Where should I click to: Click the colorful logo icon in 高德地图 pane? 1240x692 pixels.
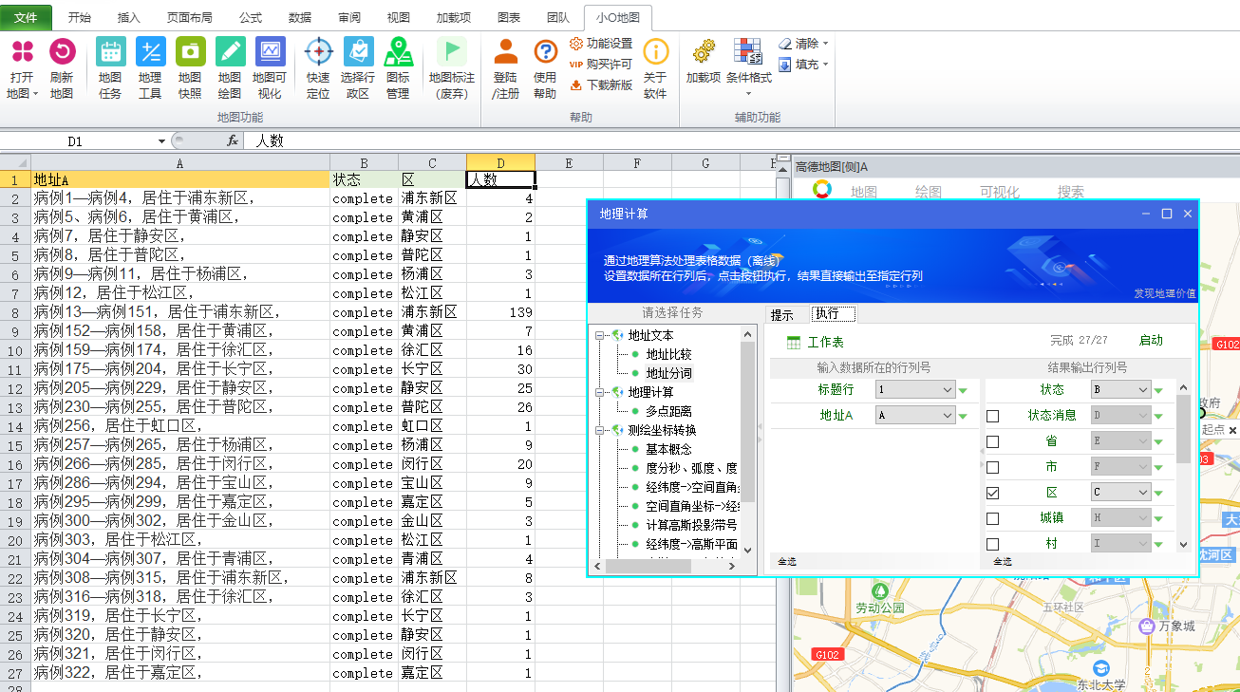tap(822, 190)
